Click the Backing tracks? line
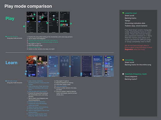 coord(131,79)
